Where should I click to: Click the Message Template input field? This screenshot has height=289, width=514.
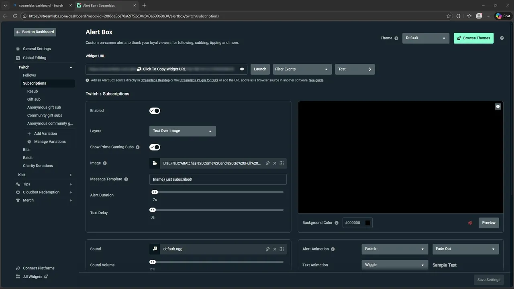pyautogui.click(x=218, y=179)
